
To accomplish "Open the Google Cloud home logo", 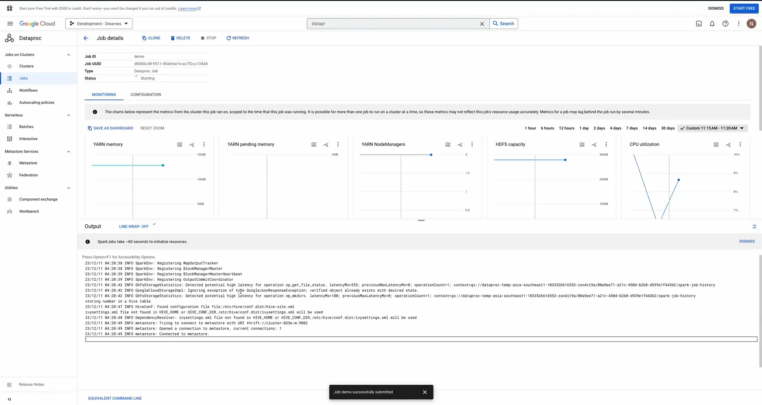I will [x=37, y=24].
